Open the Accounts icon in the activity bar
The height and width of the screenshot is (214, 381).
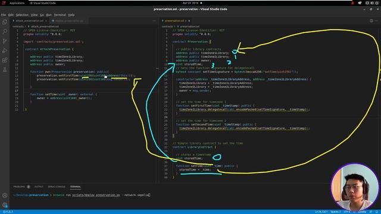point(5,196)
